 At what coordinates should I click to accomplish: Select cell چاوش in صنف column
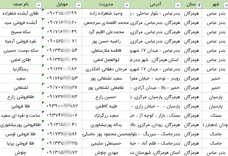point(21,152)
